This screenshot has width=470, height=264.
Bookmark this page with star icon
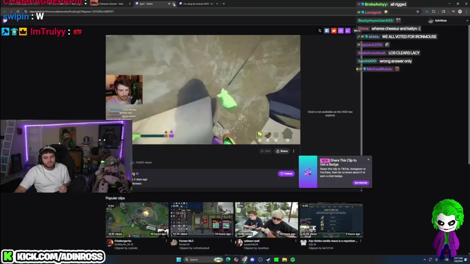click(x=417, y=12)
